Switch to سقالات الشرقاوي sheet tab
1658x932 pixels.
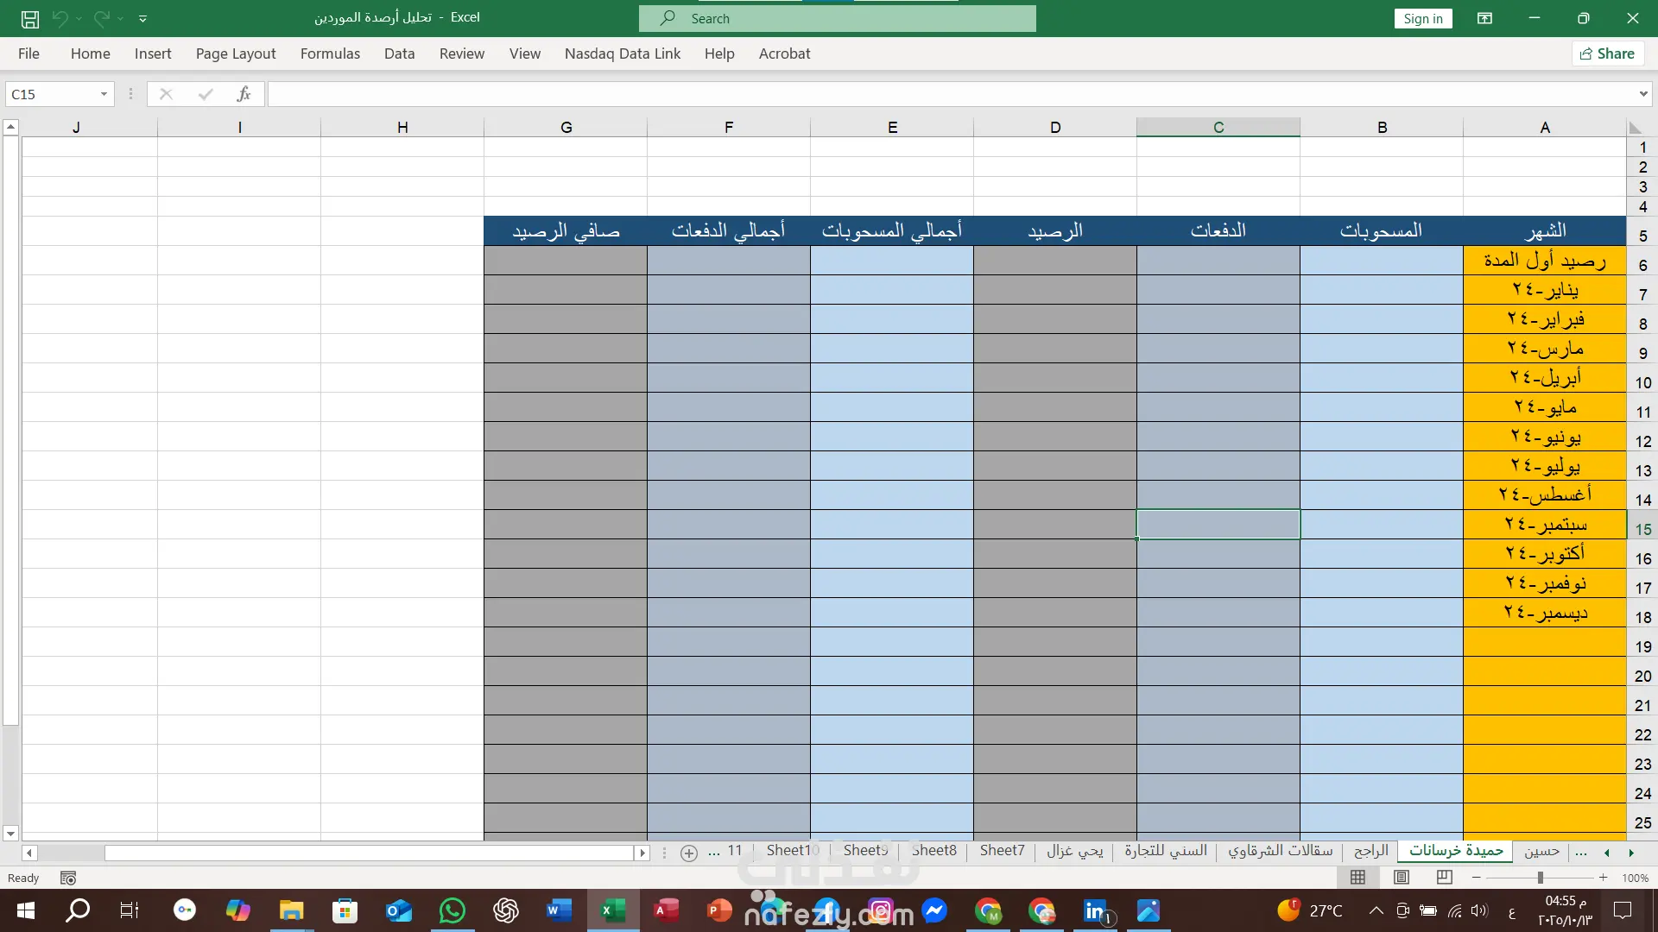click(x=1280, y=851)
